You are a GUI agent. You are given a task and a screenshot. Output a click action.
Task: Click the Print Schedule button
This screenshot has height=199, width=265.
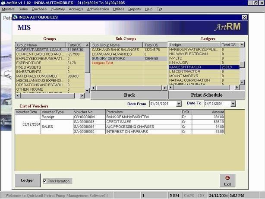pos(207,95)
